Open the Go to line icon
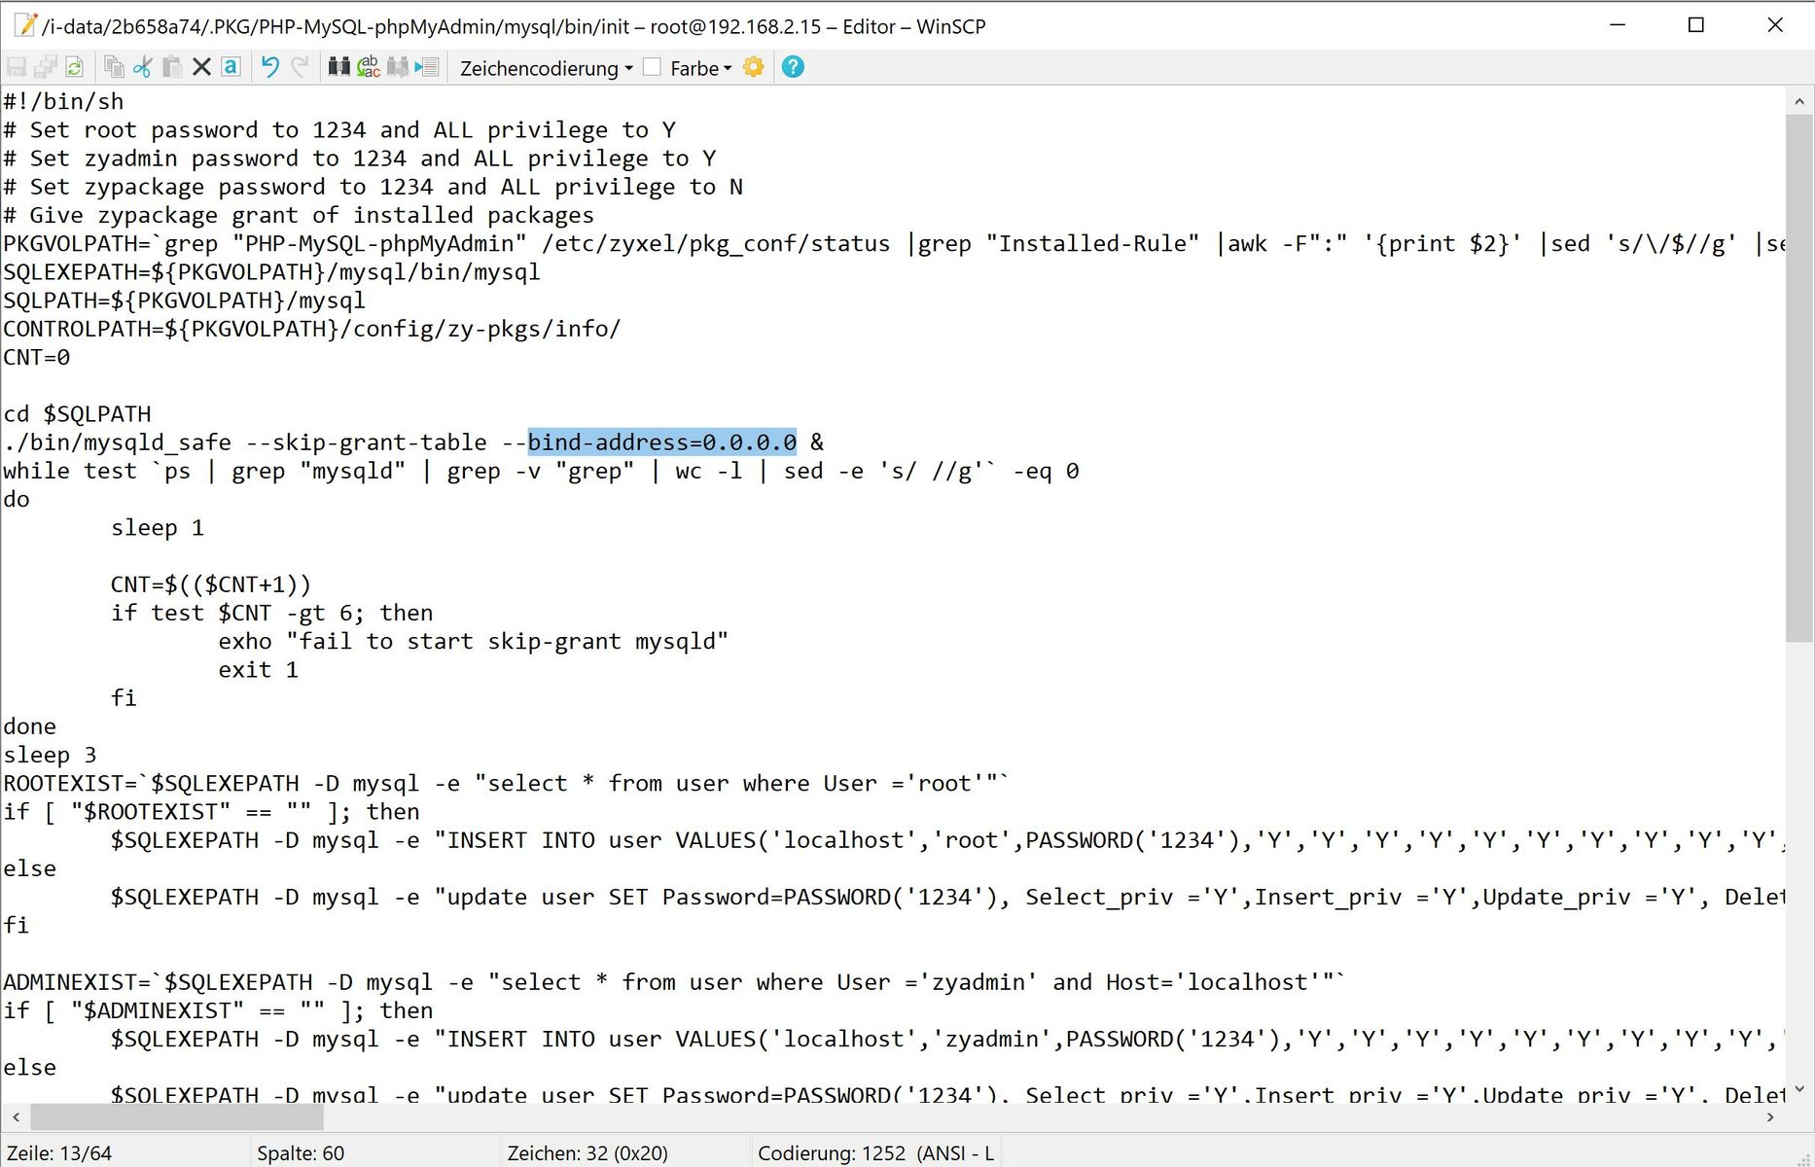 point(427,67)
